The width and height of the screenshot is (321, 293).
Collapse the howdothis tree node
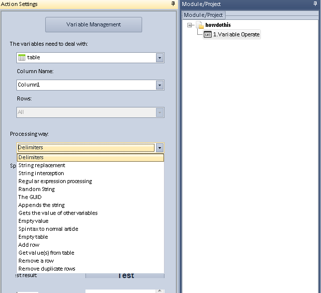pyautogui.click(x=190, y=25)
